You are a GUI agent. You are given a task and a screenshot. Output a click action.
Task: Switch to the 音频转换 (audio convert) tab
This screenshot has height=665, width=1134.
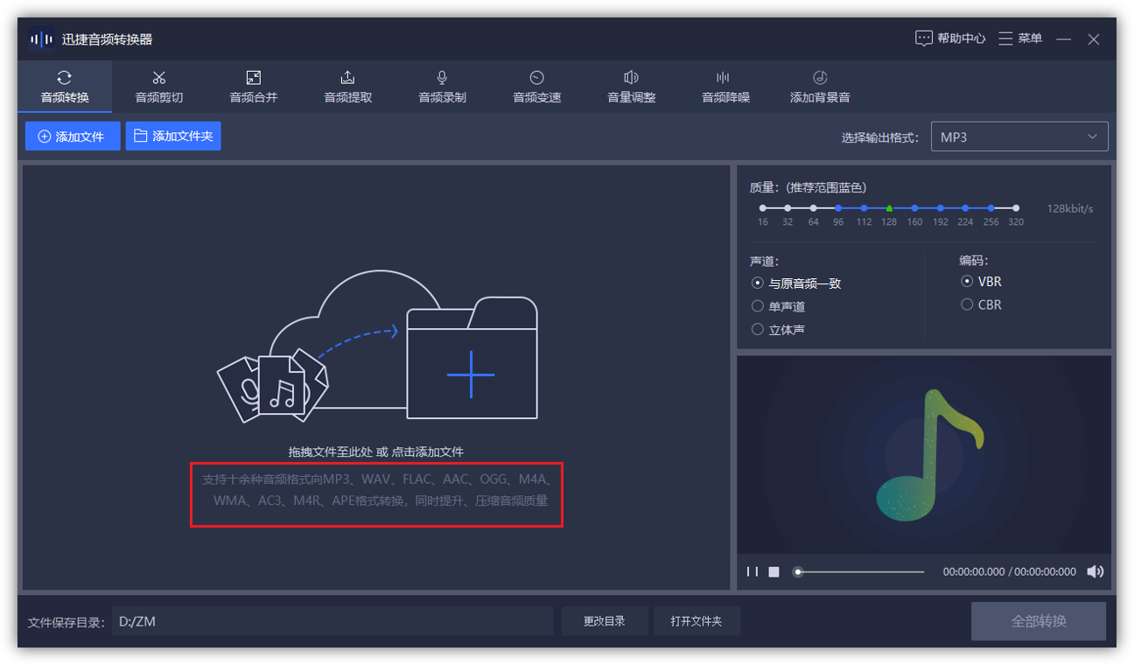(65, 87)
